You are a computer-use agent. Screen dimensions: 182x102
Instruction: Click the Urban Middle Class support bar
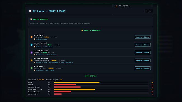click(101, 89)
